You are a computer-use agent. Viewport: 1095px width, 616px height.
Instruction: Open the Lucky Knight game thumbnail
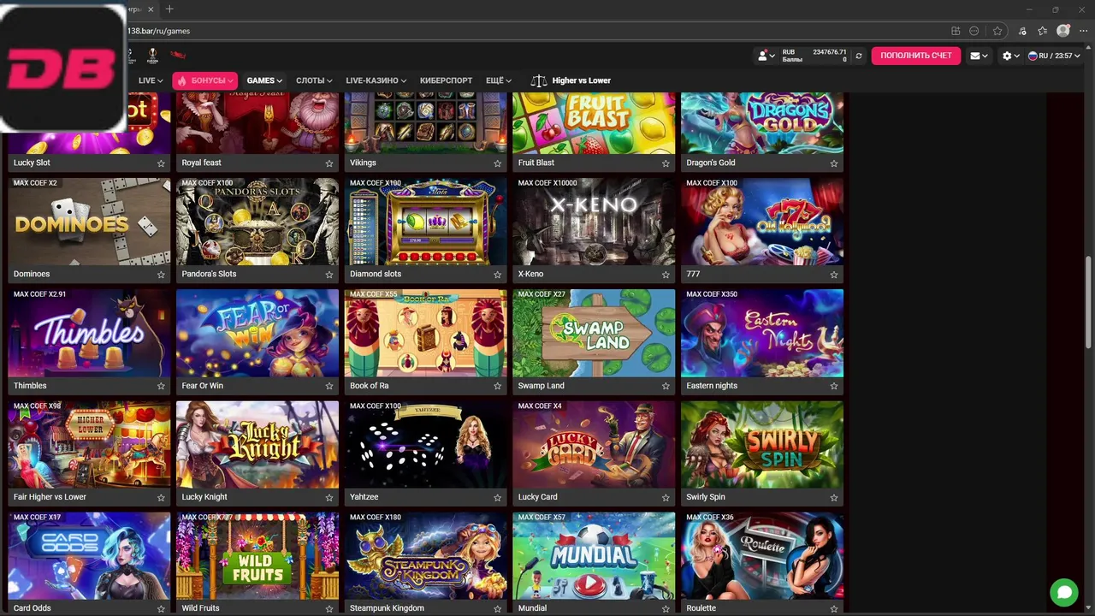[x=257, y=444]
